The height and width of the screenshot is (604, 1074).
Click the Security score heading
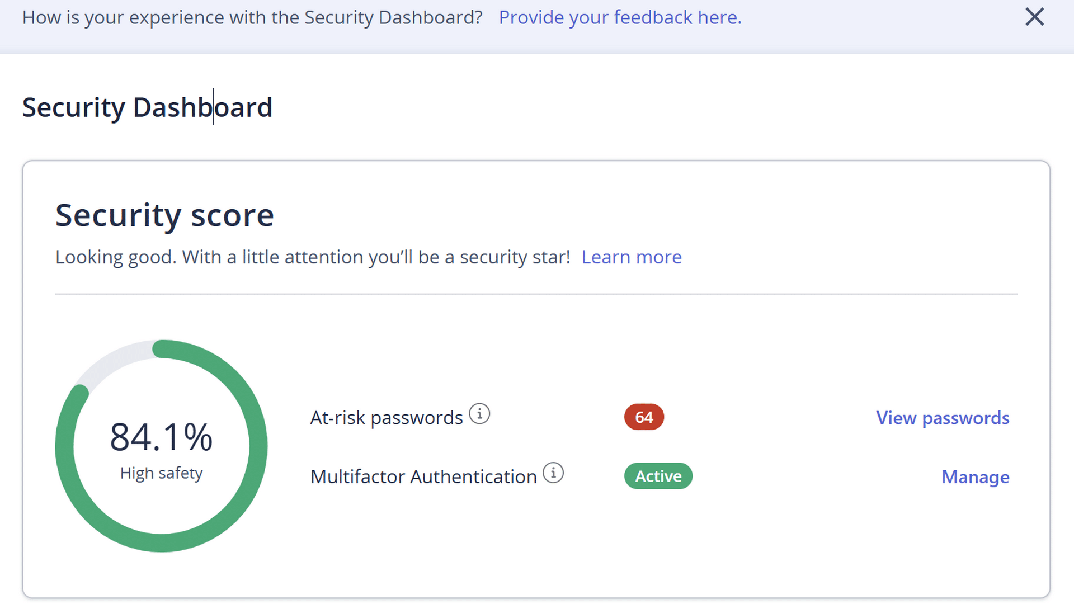[164, 215]
